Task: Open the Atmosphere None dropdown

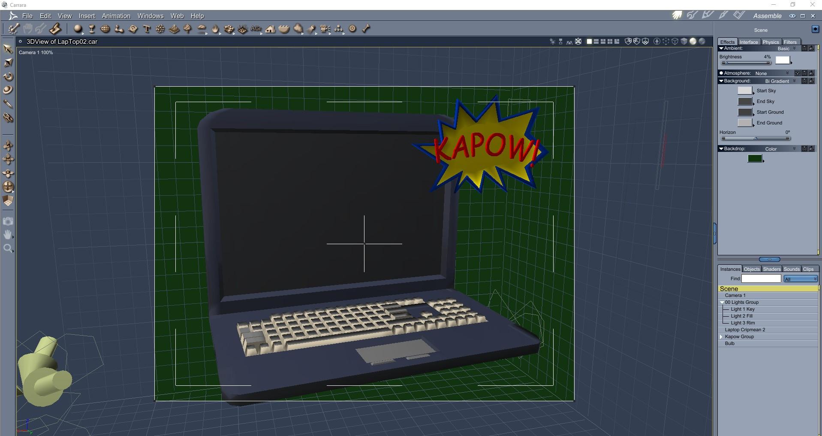Action: (772, 73)
